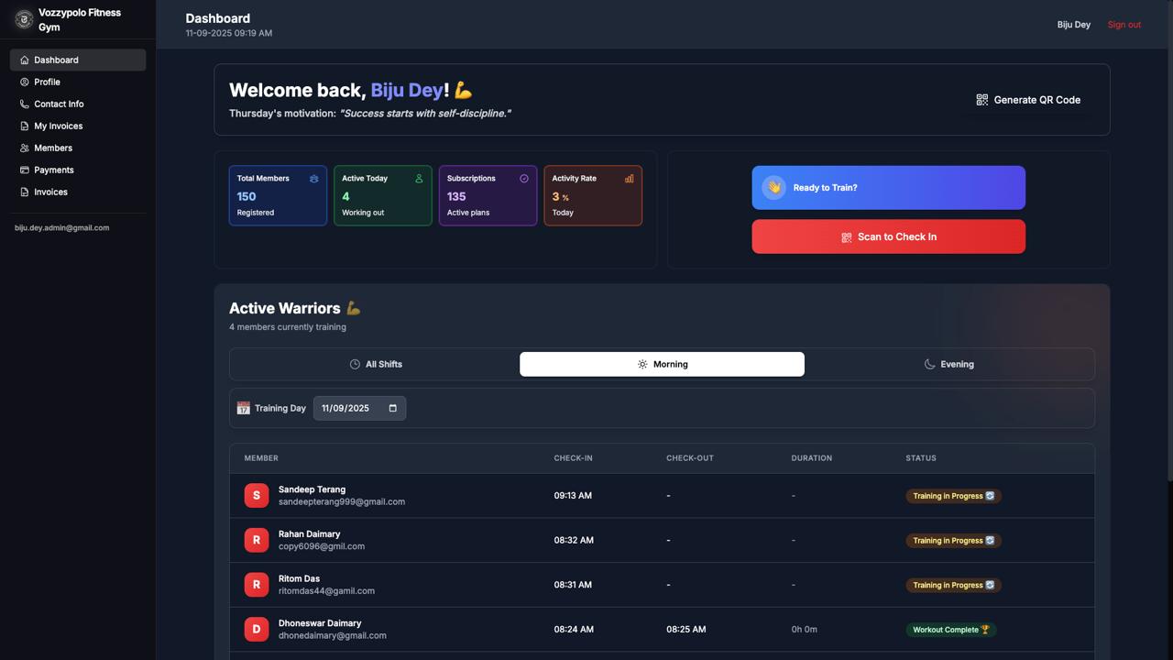Select the Evening shift tab
The image size is (1173, 660).
coord(948,365)
